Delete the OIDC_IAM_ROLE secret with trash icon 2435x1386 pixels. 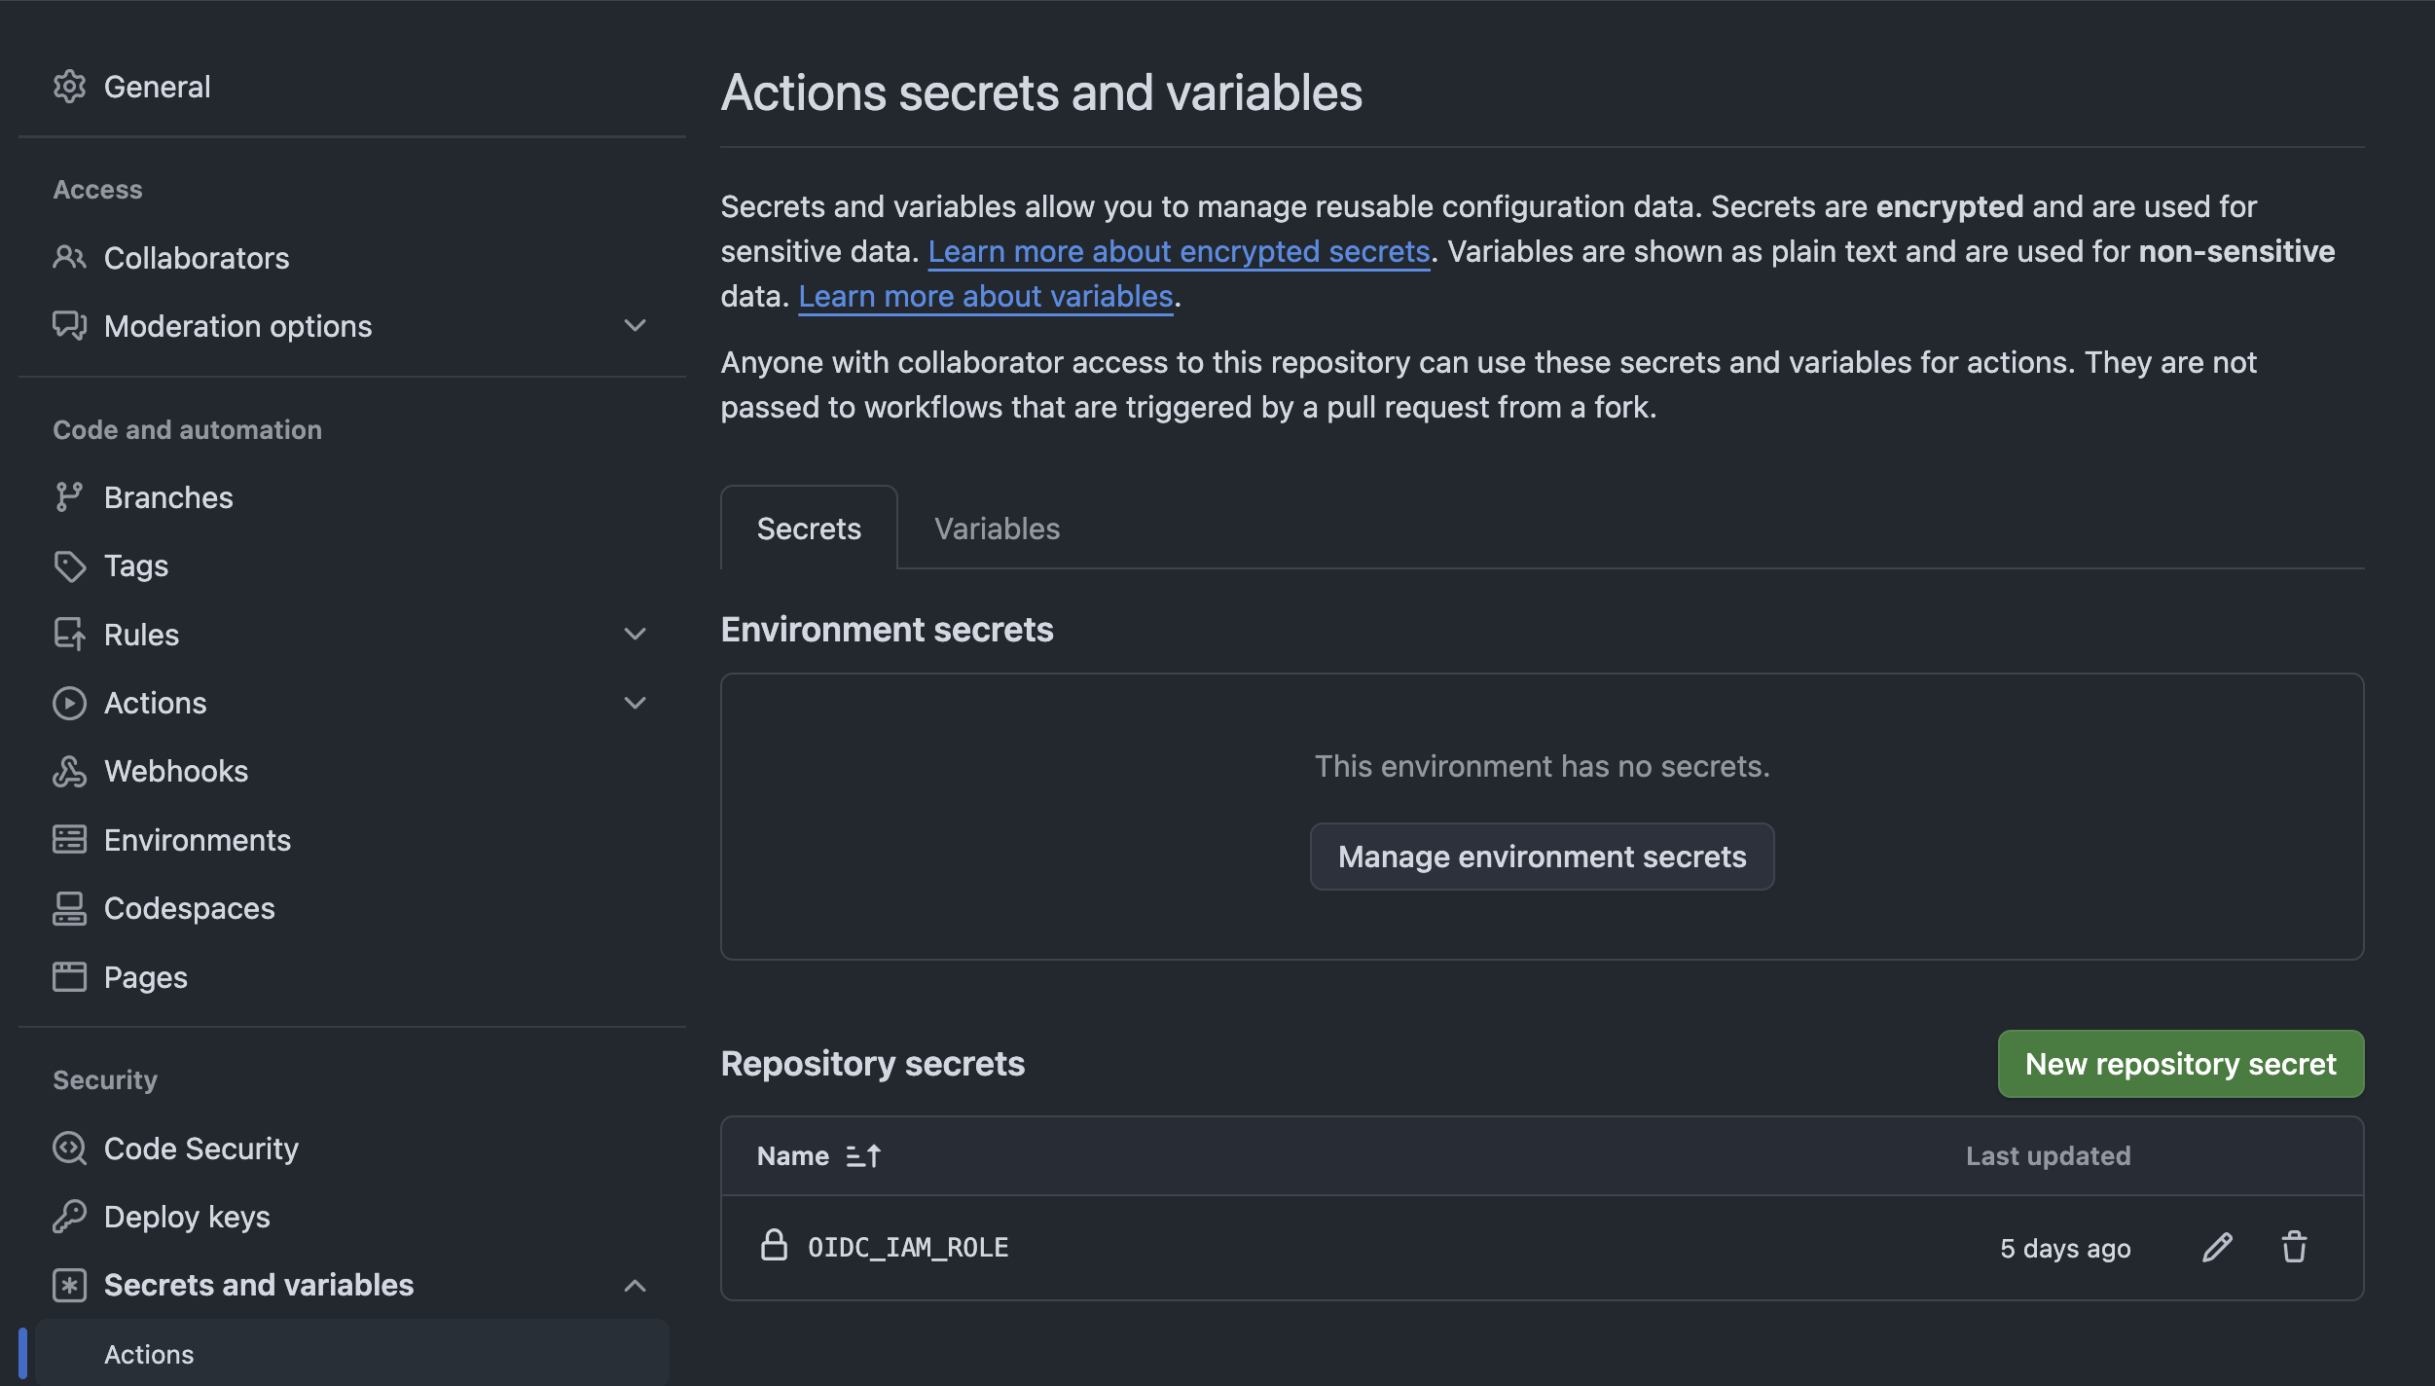[2294, 1247]
